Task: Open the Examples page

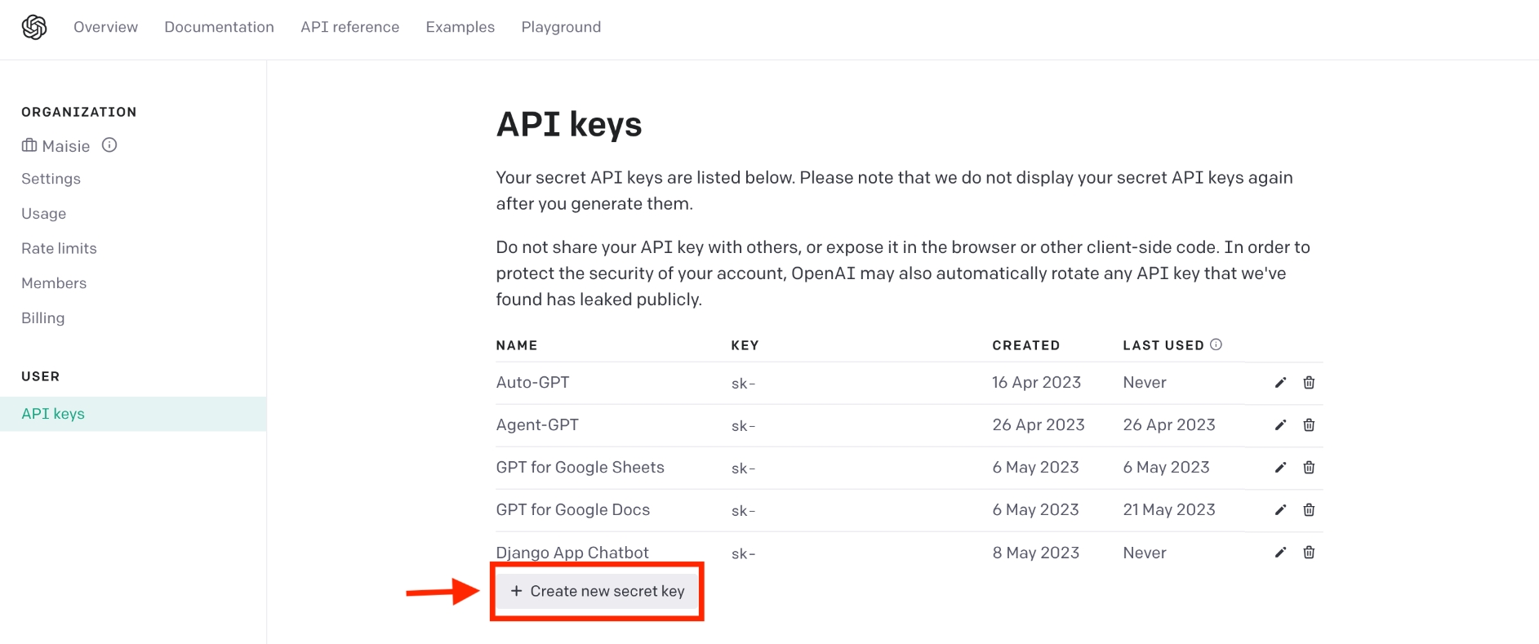Action: (460, 27)
